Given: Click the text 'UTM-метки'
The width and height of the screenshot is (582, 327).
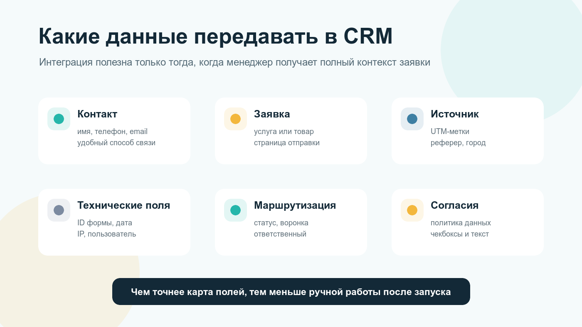Looking at the screenshot, I should coord(450,132).
